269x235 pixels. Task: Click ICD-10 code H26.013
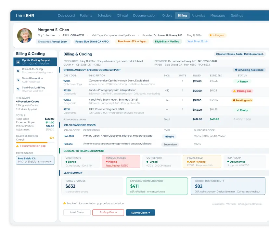(68, 144)
